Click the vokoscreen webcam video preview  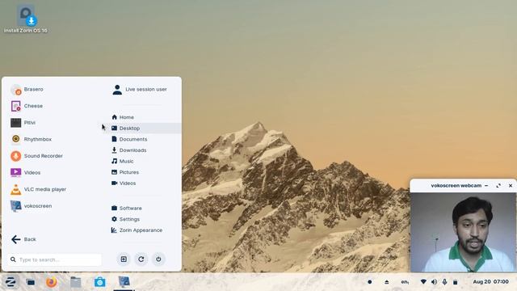tap(463, 232)
